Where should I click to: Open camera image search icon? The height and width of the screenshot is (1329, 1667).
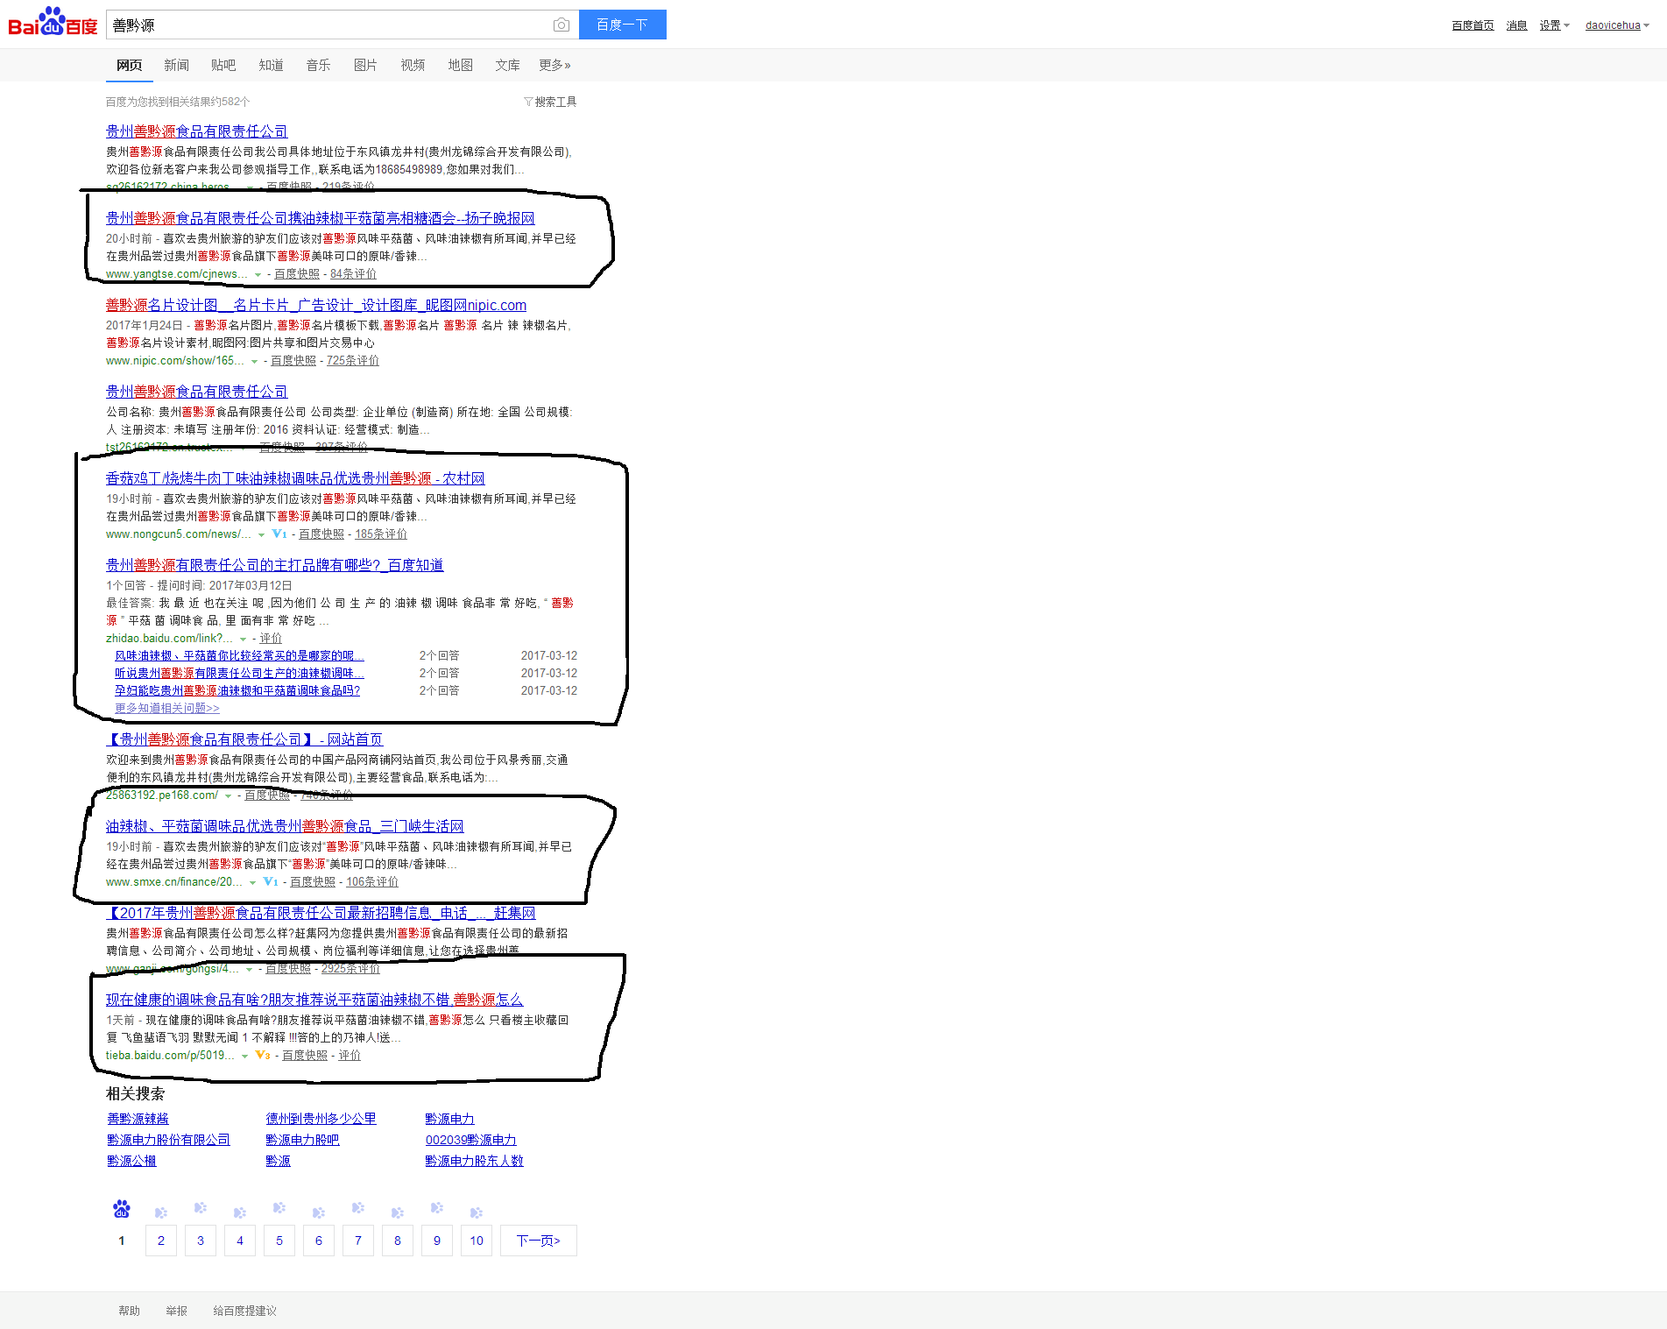point(562,25)
